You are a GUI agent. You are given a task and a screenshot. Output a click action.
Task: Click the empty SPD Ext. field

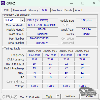86,25
